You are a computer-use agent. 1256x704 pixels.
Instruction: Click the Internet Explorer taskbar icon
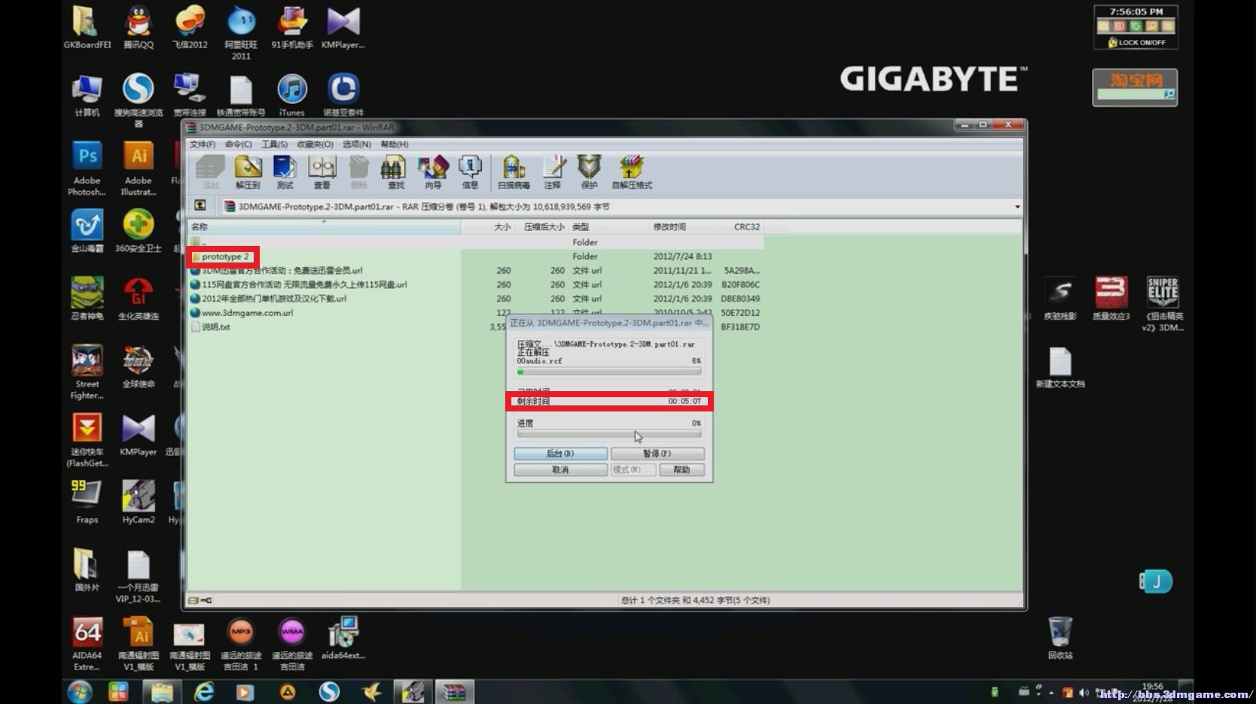click(203, 691)
